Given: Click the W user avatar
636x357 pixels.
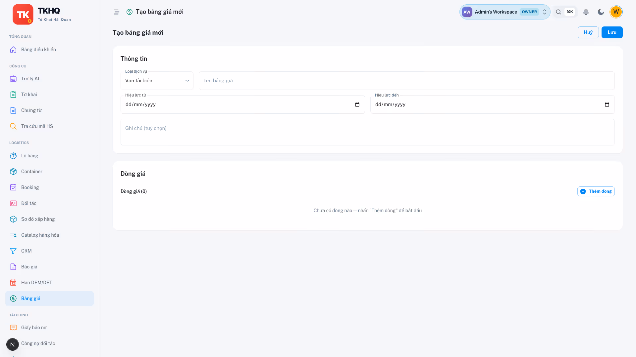Looking at the screenshot, I should tap(616, 12).
